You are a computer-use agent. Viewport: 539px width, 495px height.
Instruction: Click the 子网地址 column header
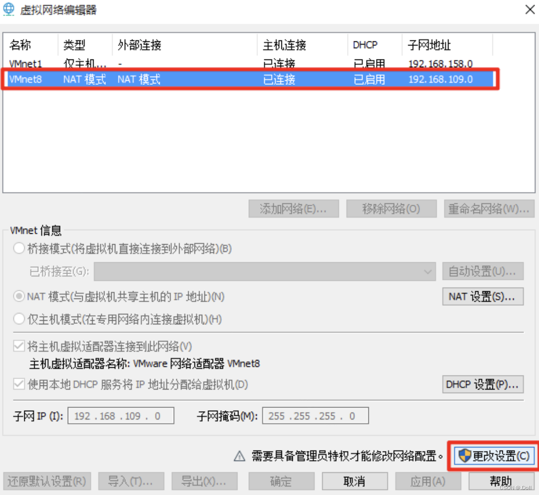447,44
